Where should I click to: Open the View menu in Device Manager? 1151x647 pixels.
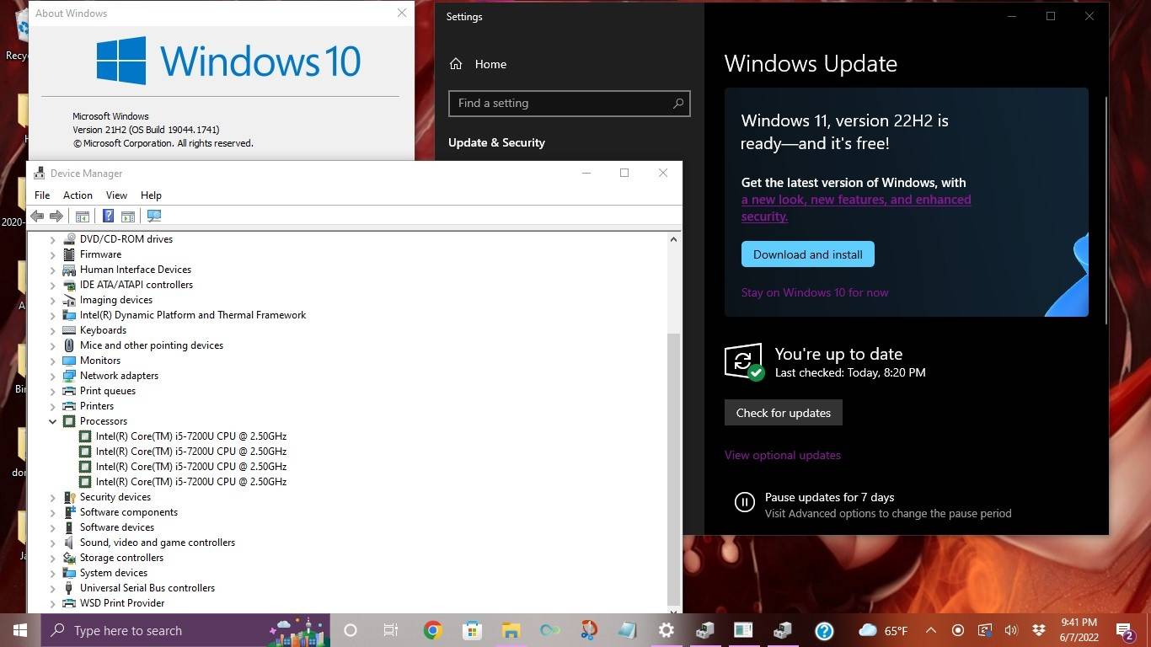tap(116, 195)
